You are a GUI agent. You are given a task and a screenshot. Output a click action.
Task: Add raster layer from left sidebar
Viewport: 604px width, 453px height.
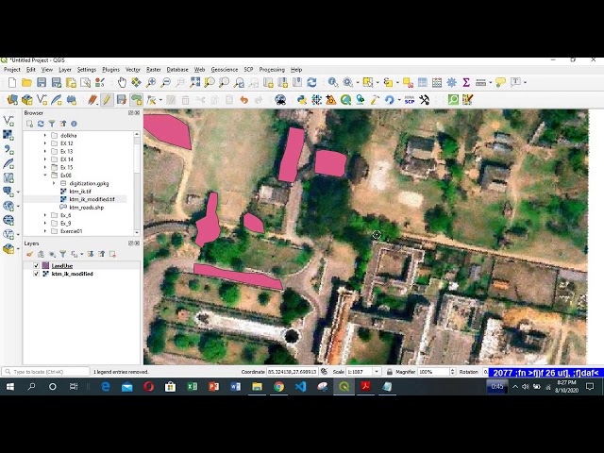click(x=8, y=135)
